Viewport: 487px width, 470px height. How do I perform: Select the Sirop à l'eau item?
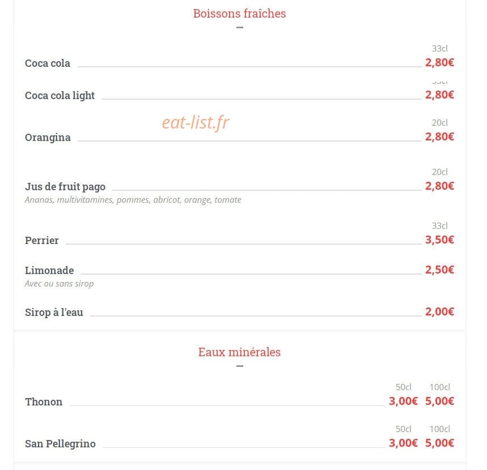tap(54, 313)
